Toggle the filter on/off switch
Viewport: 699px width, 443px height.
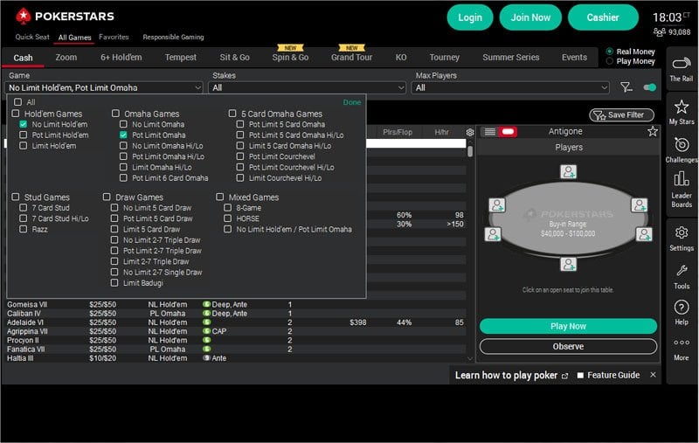[x=649, y=87]
